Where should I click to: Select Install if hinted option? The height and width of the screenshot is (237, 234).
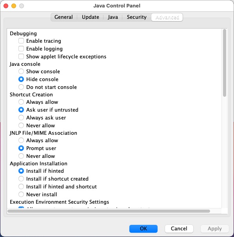click(x=21, y=171)
